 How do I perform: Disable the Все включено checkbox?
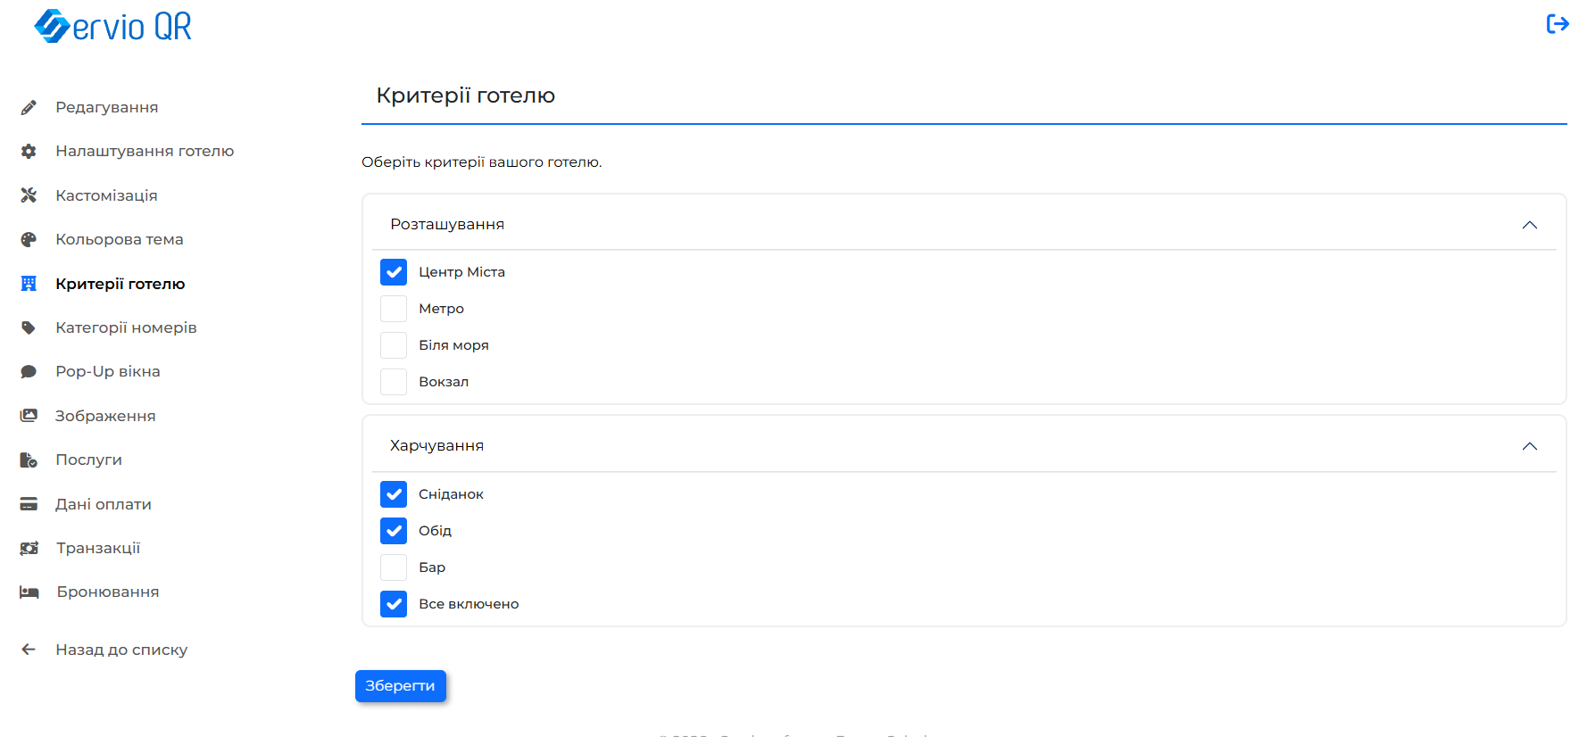[x=394, y=604]
